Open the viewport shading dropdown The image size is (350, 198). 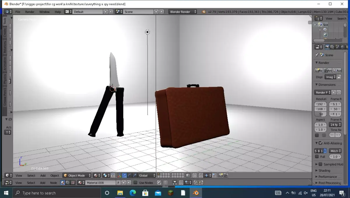96,175
